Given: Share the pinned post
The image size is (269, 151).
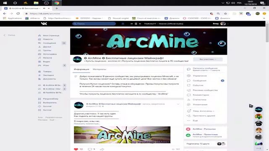Looking at the screenshot, I should click(102, 149).
